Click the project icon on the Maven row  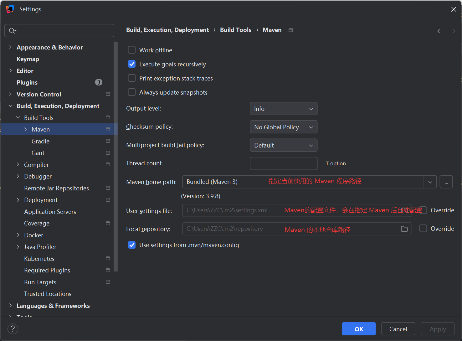pos(108,129)
